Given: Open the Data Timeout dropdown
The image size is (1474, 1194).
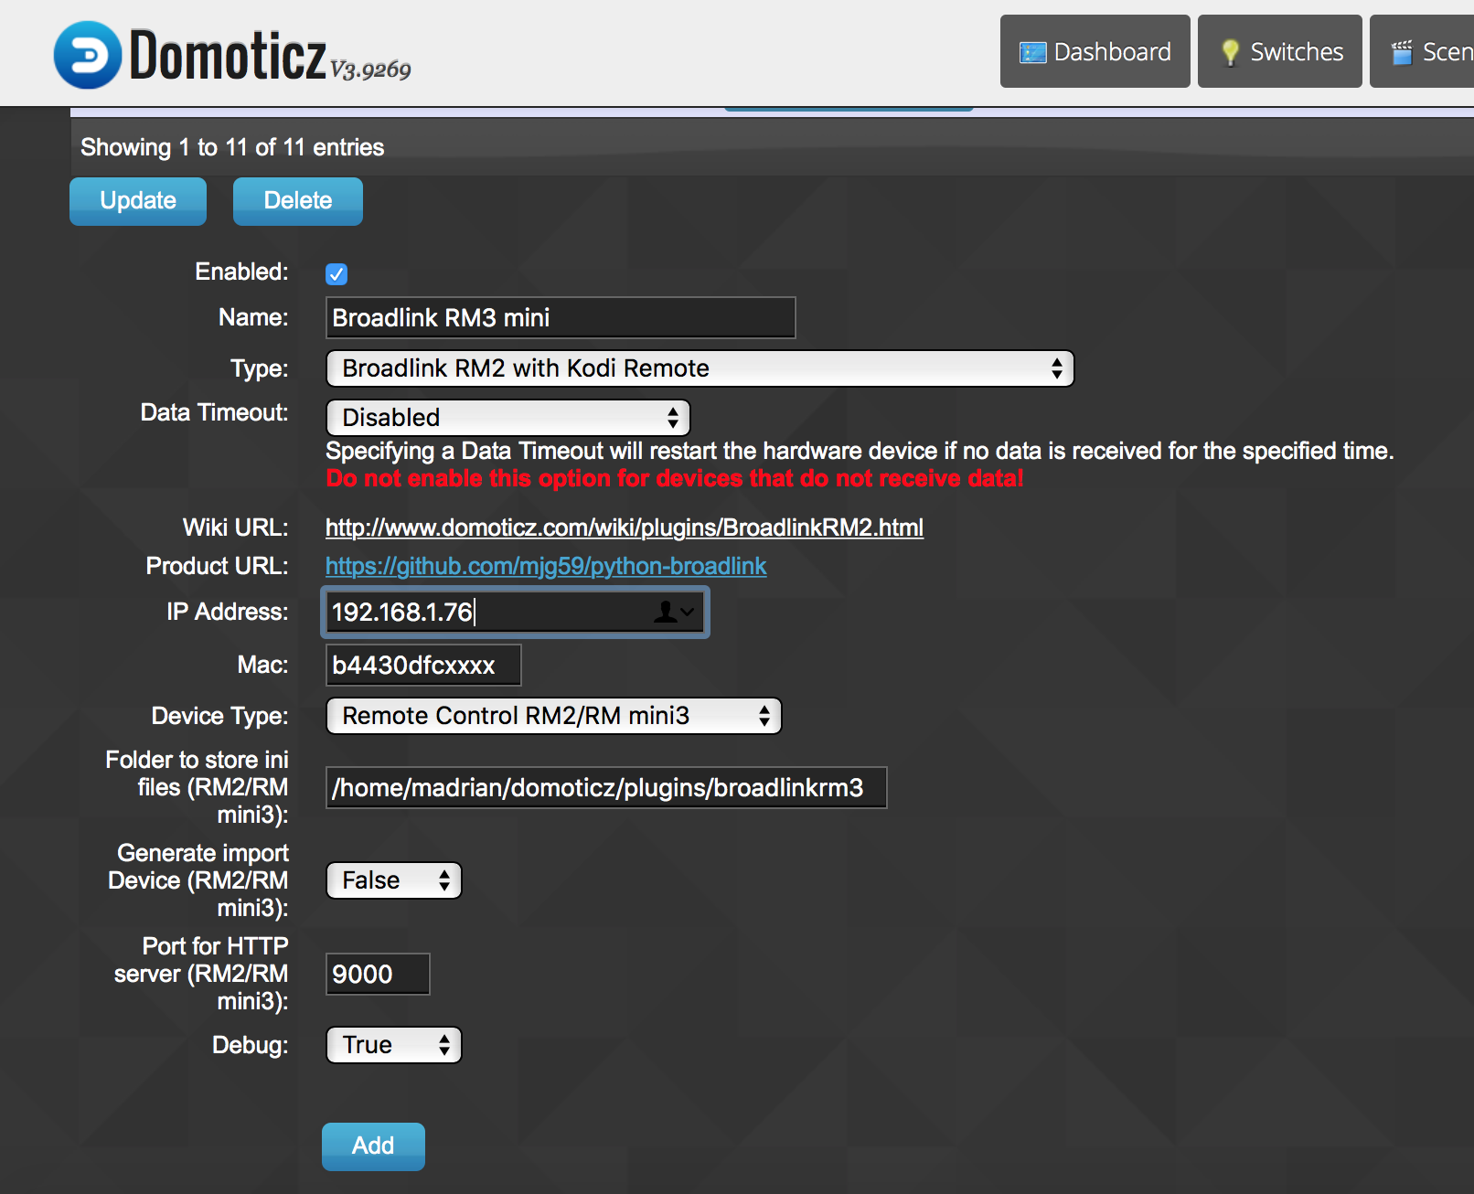Looking at the screenshot, I should click(507, 418).
